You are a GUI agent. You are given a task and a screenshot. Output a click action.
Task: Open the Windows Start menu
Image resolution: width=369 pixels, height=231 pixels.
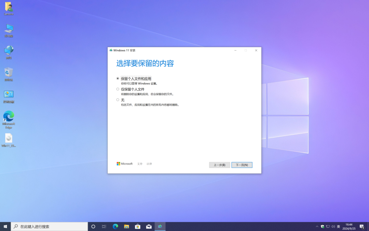pyautogui.click(x=5, y=227)
